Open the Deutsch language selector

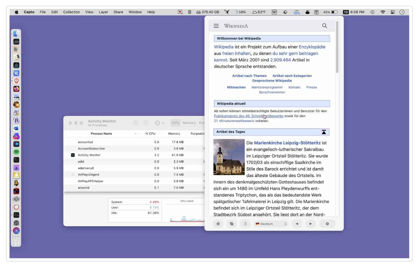point(271,224)
